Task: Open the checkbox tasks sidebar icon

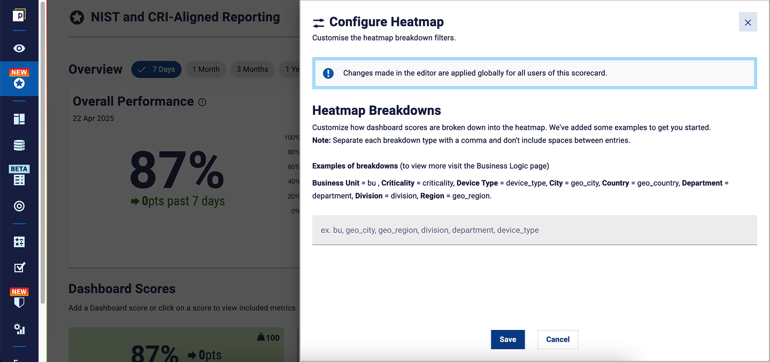Action: 19,267
